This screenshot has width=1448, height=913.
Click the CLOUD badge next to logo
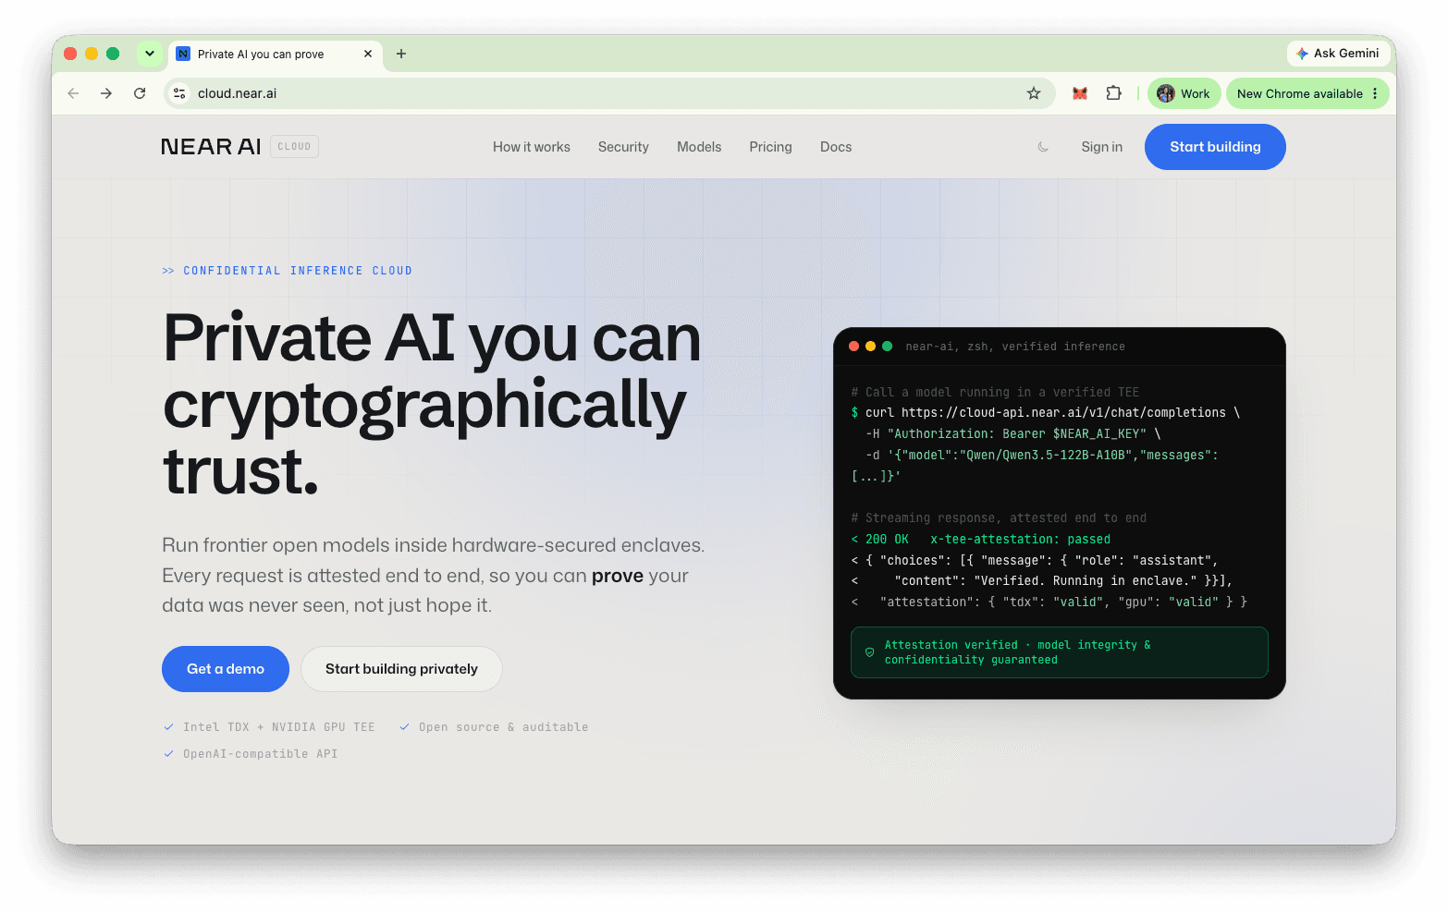pos(294,146)
